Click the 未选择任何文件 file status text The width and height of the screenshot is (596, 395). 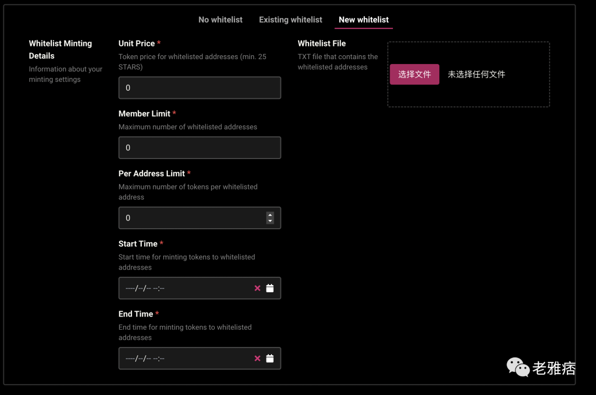476,75
